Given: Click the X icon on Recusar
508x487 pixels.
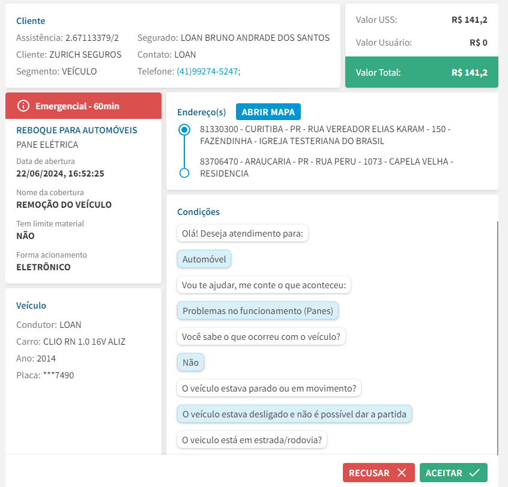Looking at the screenshot, I should [x=402, y=473].
